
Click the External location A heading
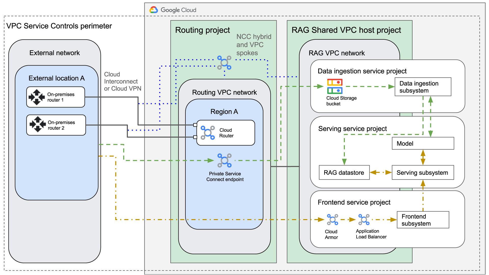click(x=57, y=78)
